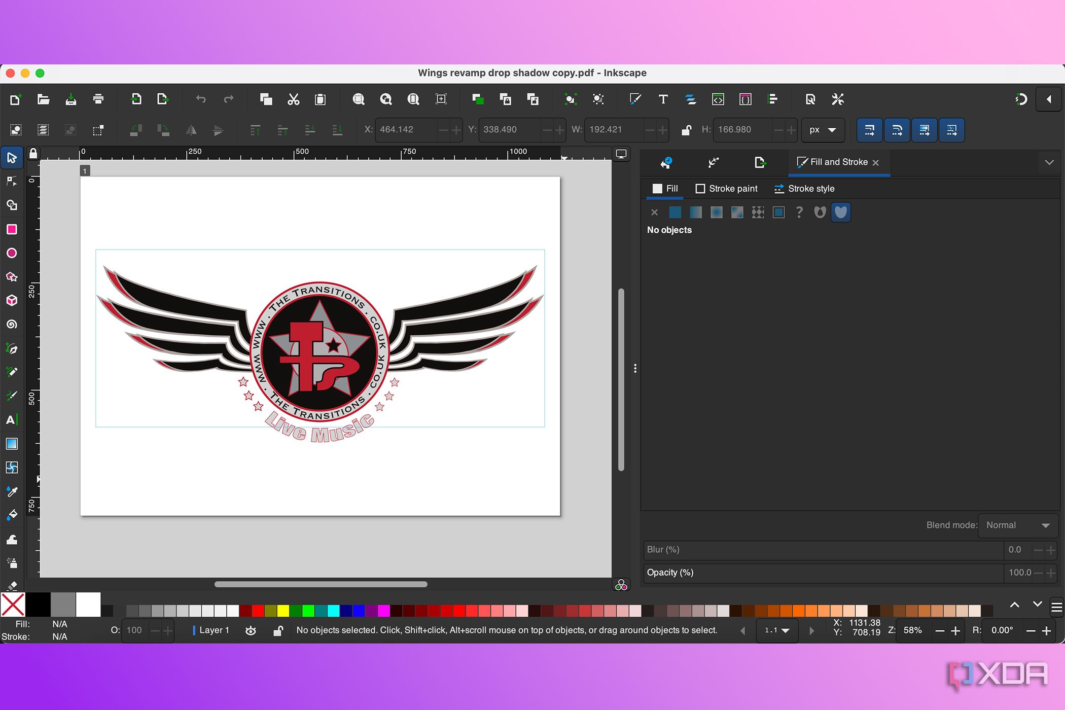
Task: Select the Ellipse tool
Action: point(12,253)
